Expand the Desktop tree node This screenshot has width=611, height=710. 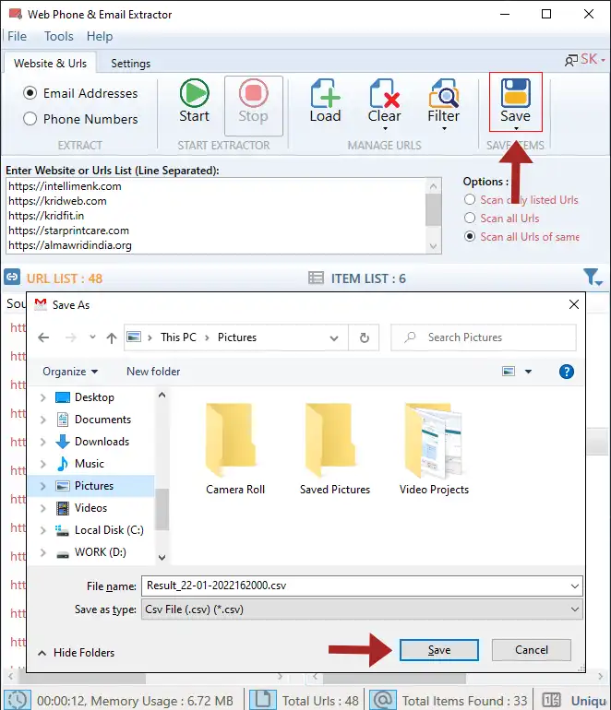coord(43,397)
